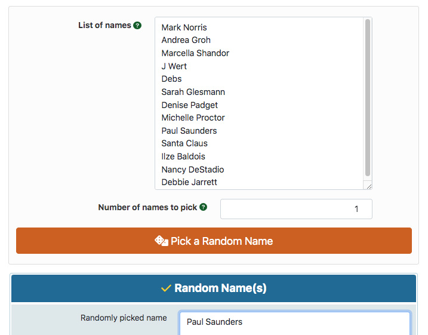
Task: Click the textarea resize handle corner
Action: pyautogui.click(x=369, y=186)
